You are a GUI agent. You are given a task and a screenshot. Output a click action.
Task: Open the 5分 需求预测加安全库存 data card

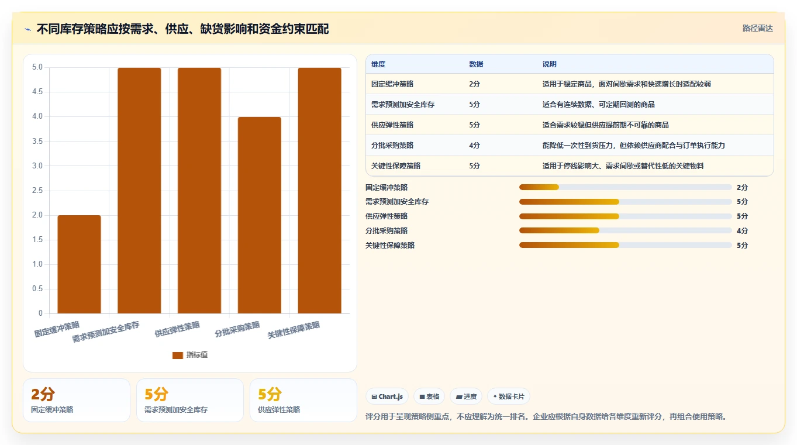tap(190, 400)
